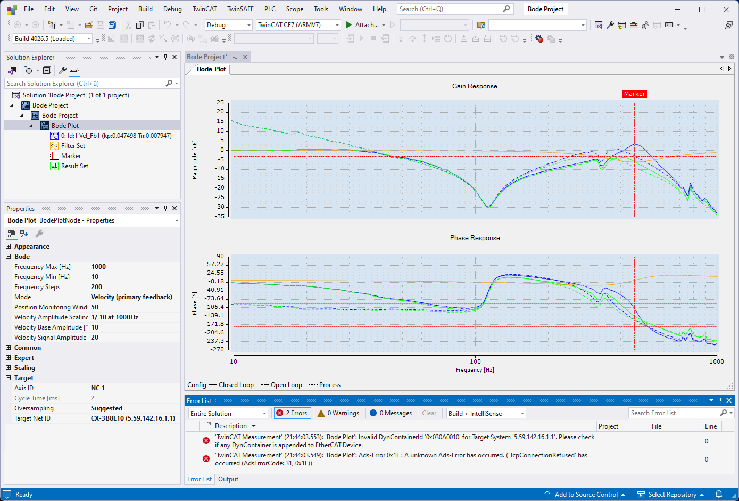The height and width of the screenshot is (501, 739).
Task: Click Property Pages wrench icon in Properties
Action: tap(39, 234)
